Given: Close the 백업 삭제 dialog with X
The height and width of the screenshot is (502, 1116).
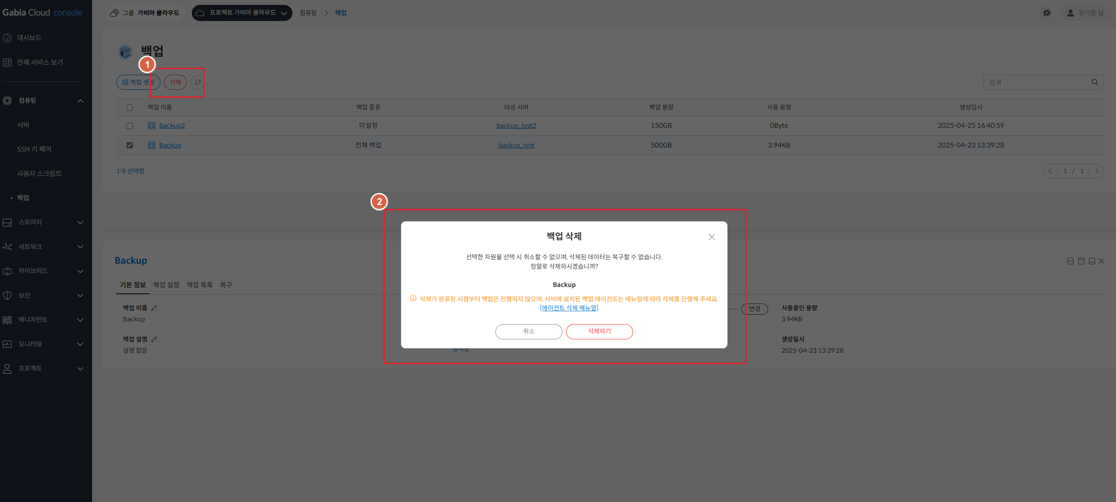Looking at the screenshot, I should tap(711, 237).
